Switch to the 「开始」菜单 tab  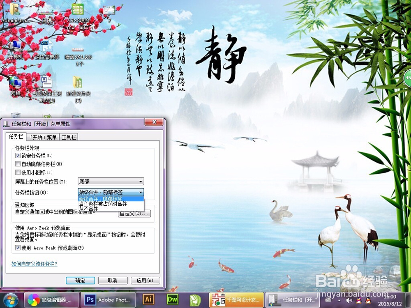tap(43, 137)
